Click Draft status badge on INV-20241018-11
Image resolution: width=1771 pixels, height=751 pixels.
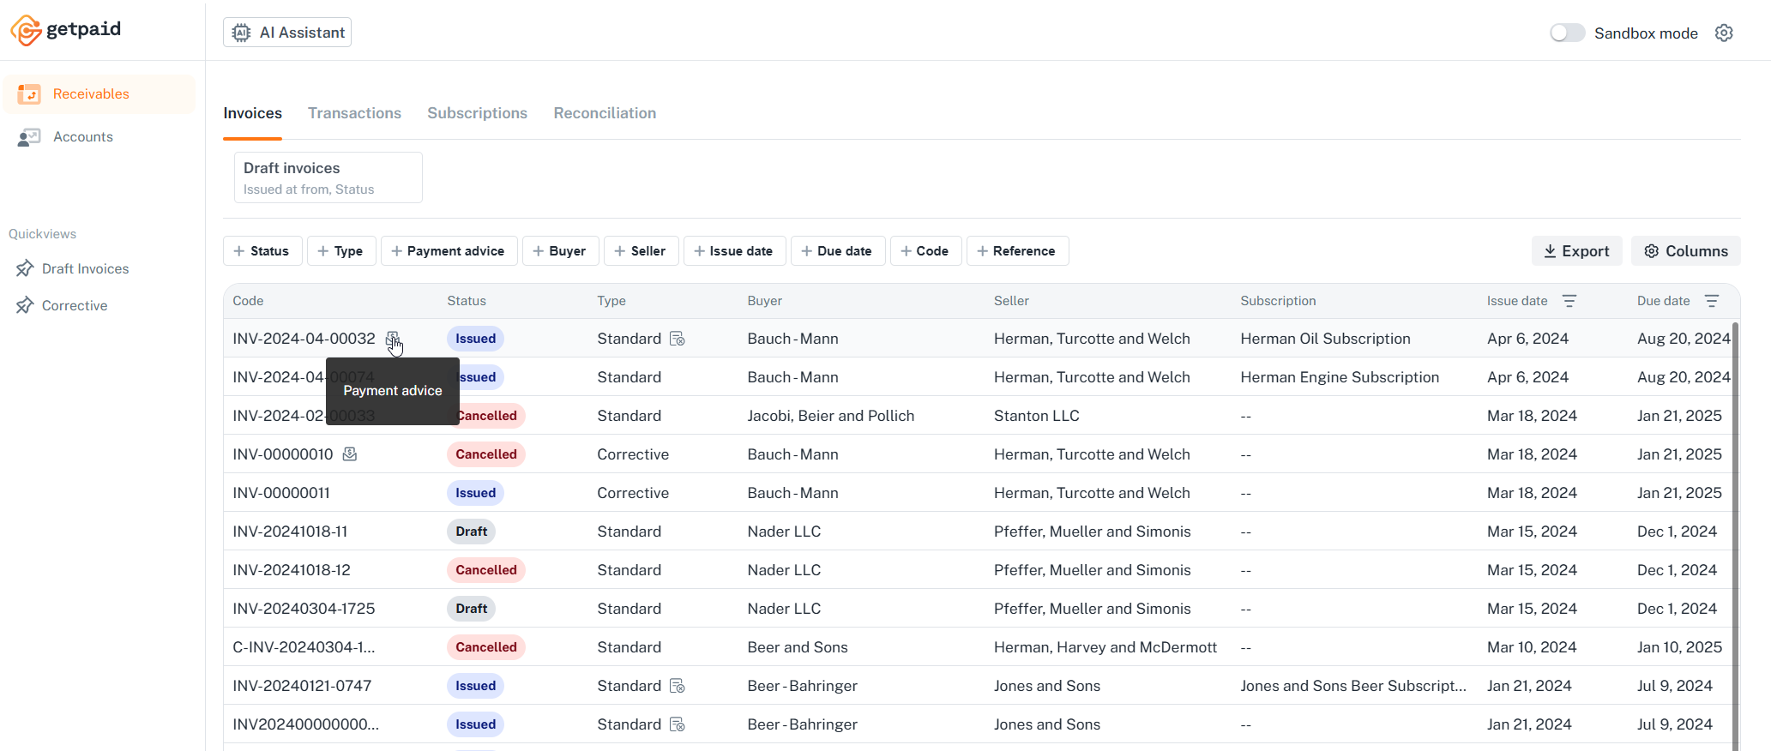click(x=471, y=532)
